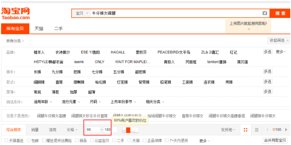Enable 赠送退货运费险 checkbox
Screen dimensions: 291x145
pos(44,141)
